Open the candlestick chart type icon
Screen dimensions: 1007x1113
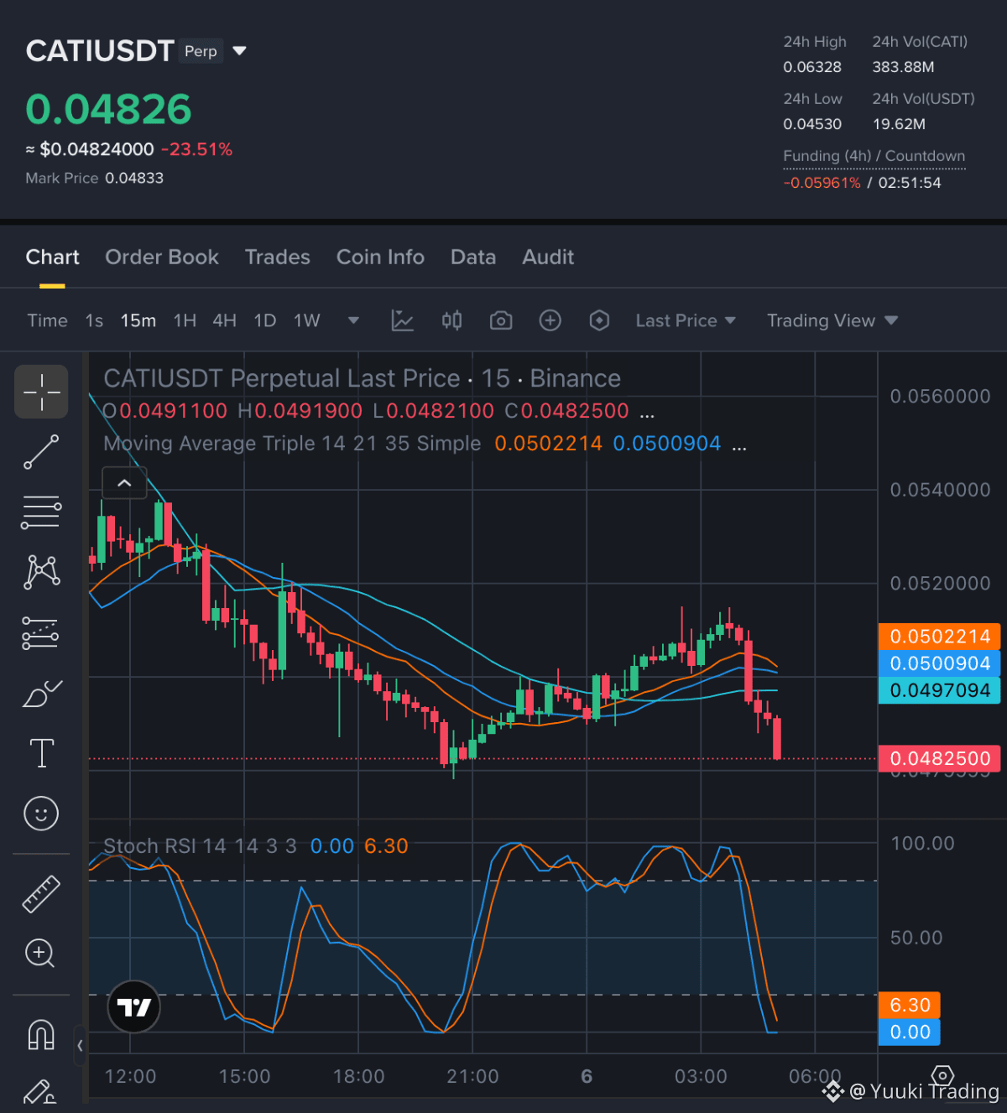pyautogui.click(x=451, y=320)
